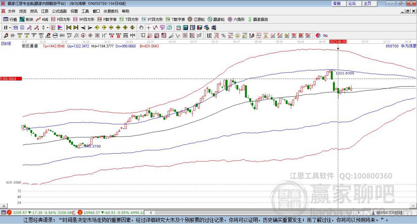417x224 pixels.
Task: Open the 文件 menu
Action: [11, 11]
